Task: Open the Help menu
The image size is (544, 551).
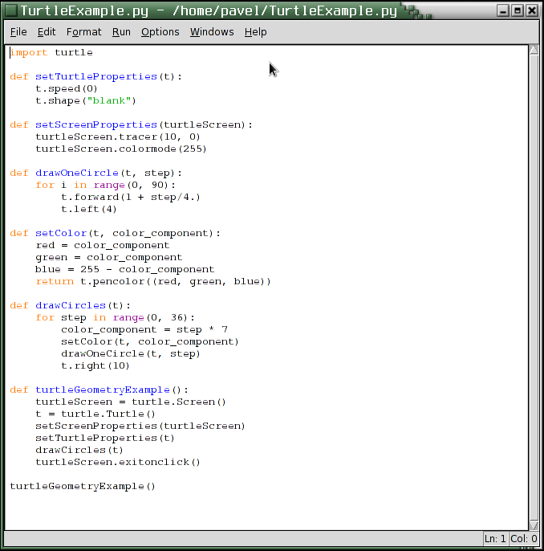Action: click(255, 32)
